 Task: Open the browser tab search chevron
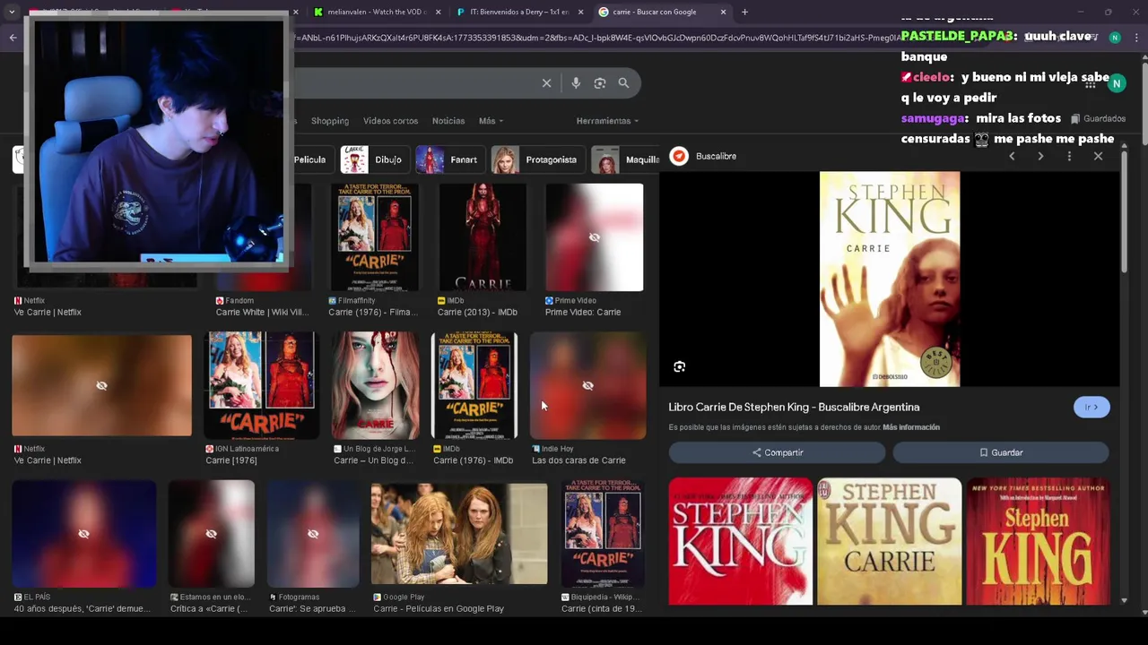11,12
